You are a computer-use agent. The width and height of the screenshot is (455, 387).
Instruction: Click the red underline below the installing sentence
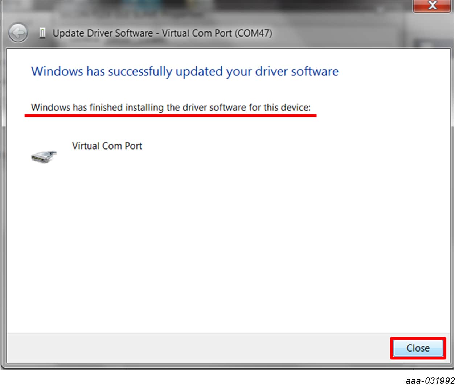pyautogui.click(x=171, y=115)
